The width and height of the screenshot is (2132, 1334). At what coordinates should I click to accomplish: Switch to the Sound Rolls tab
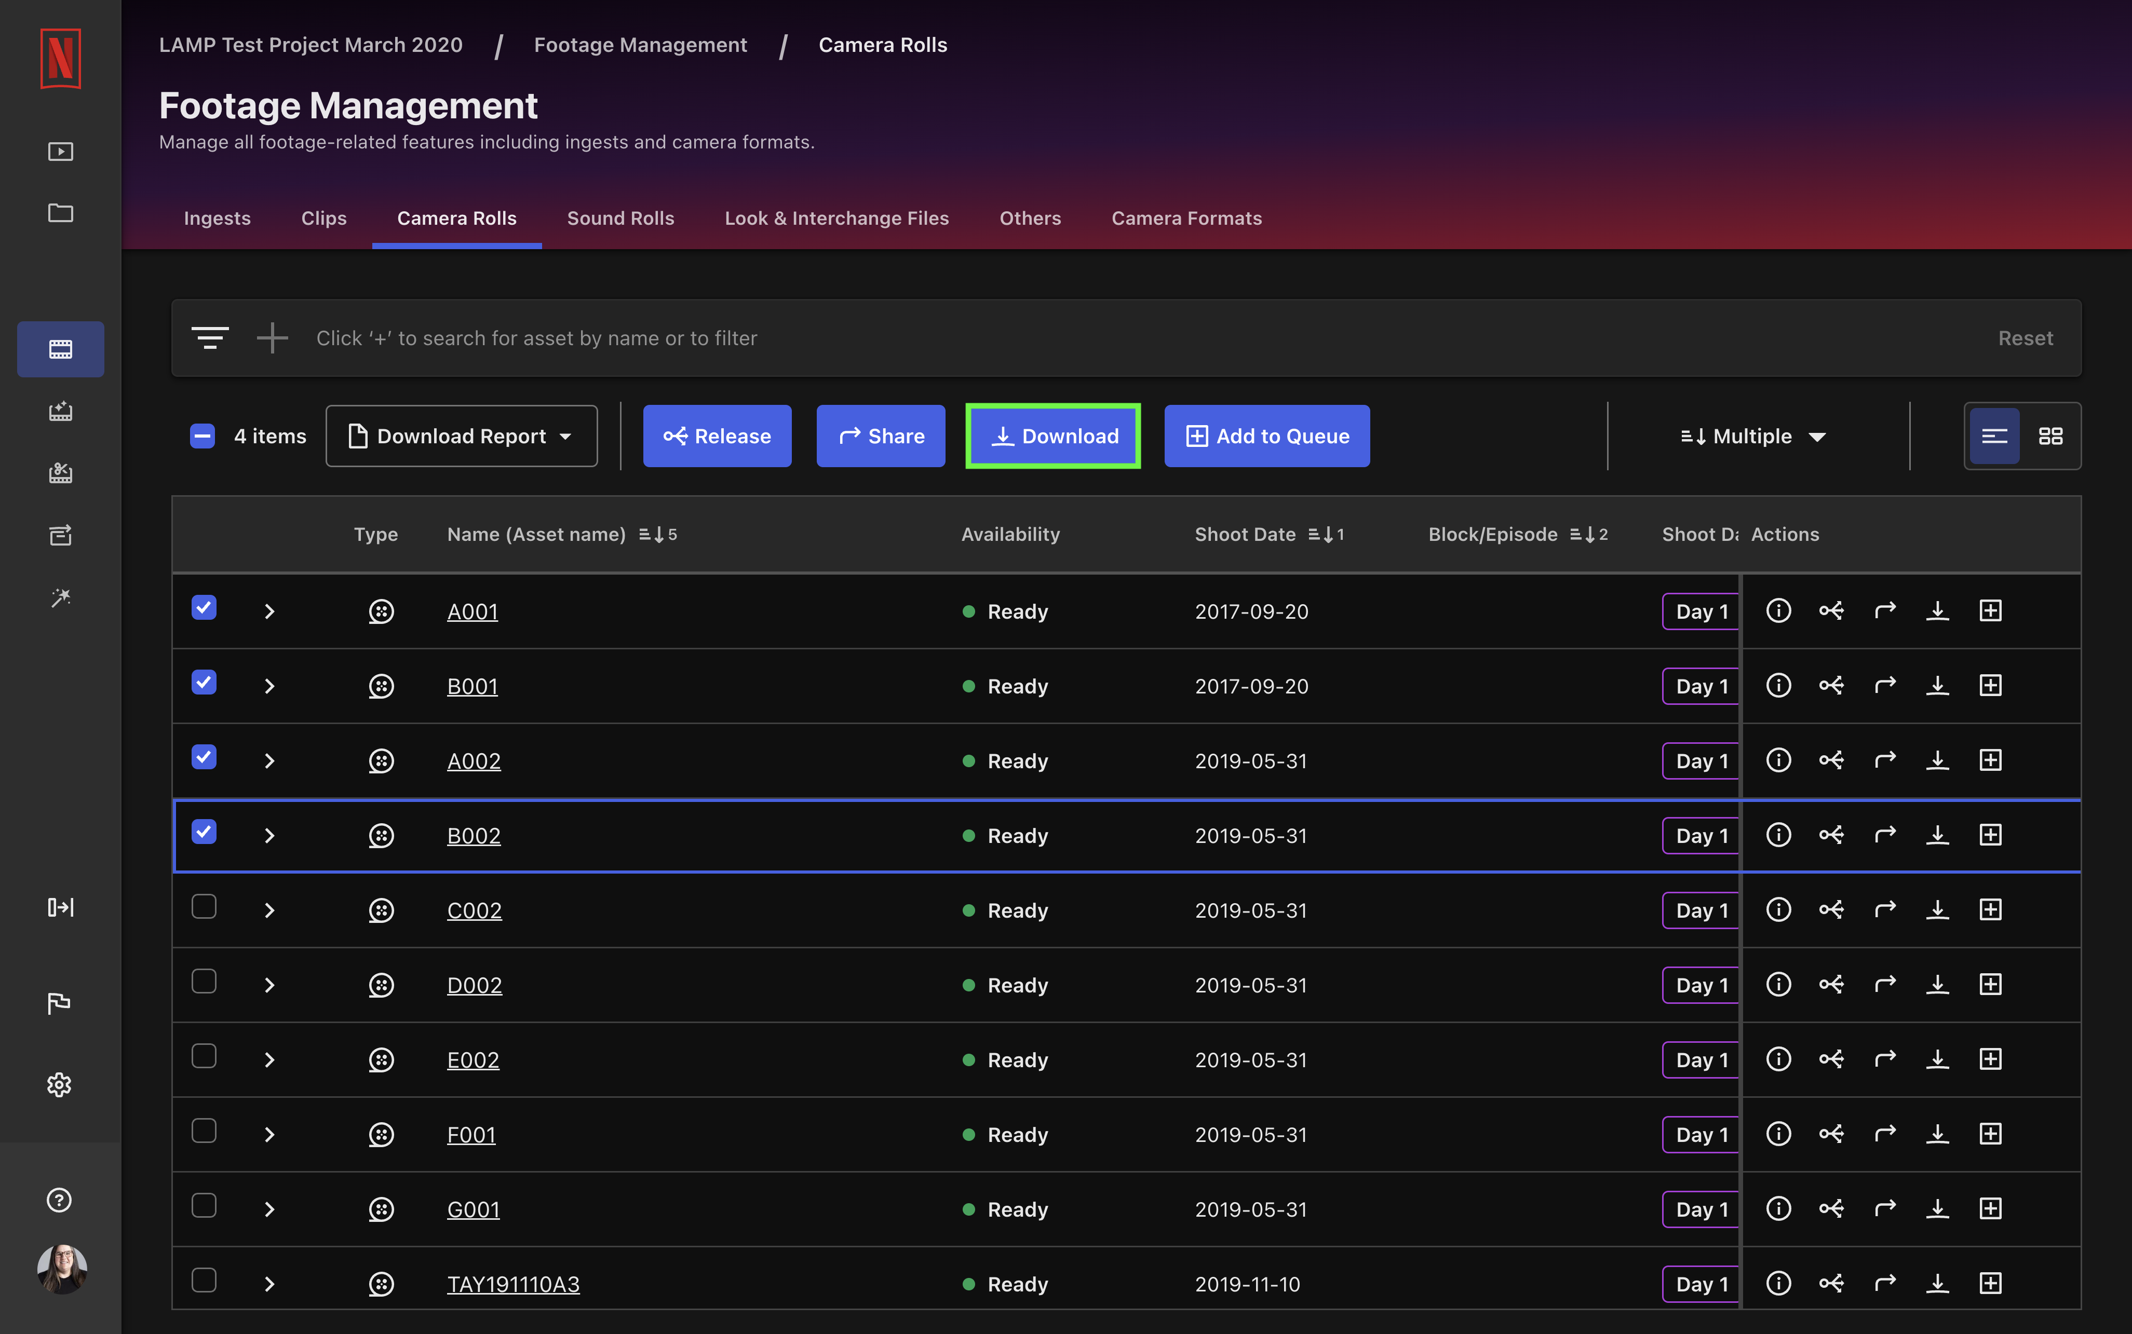point(620,218)
